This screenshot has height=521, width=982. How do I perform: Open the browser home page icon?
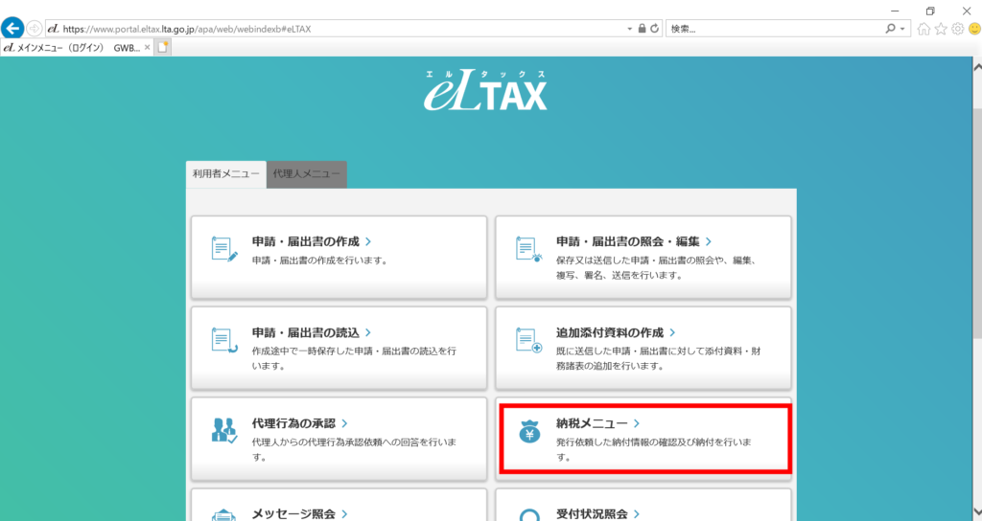[x=924, y=29]
